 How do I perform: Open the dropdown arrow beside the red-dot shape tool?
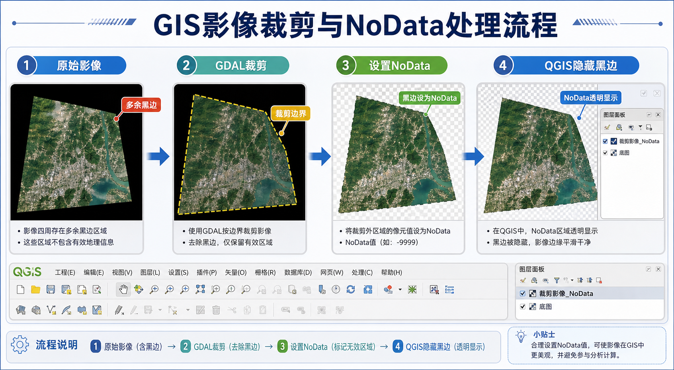[400, 290]
